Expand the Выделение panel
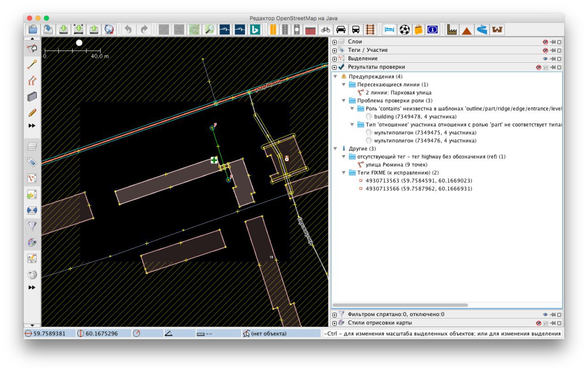Image resolution: width=588 pixels, height=373 pixels. pos(334,59)
